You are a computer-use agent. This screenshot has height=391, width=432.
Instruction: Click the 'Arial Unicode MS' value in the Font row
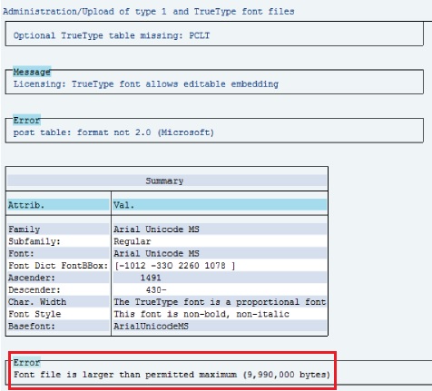pos(156,253)
